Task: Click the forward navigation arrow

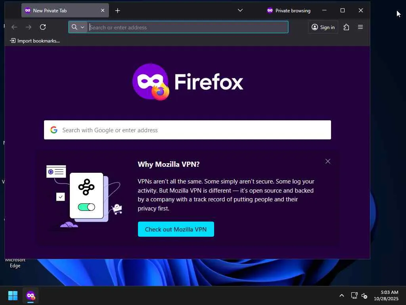Action: point(29,27)
